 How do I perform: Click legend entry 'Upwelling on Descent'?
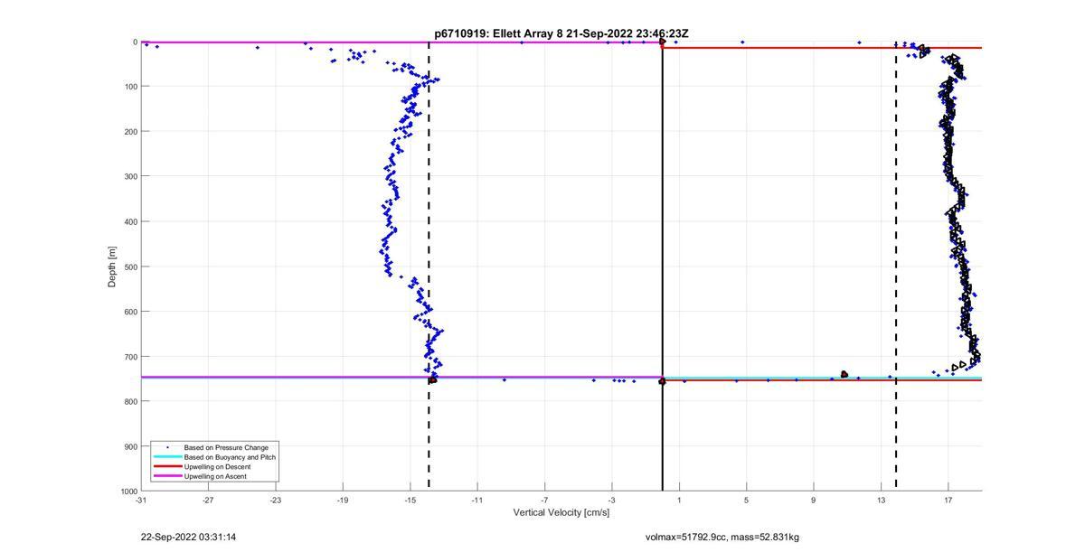point(218,466)
